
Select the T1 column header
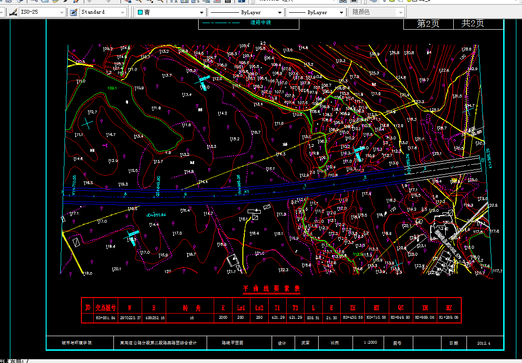(x=277, y=308)
